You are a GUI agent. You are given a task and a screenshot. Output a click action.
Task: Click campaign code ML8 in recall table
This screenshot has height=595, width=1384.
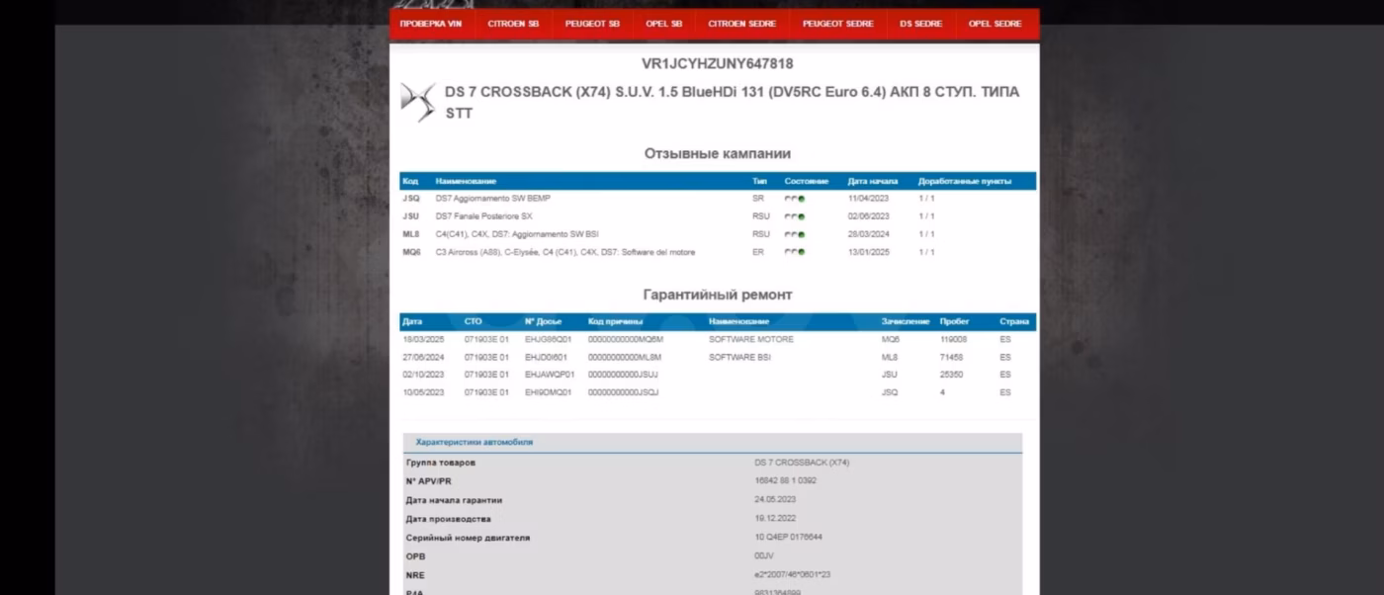point(411,234)
